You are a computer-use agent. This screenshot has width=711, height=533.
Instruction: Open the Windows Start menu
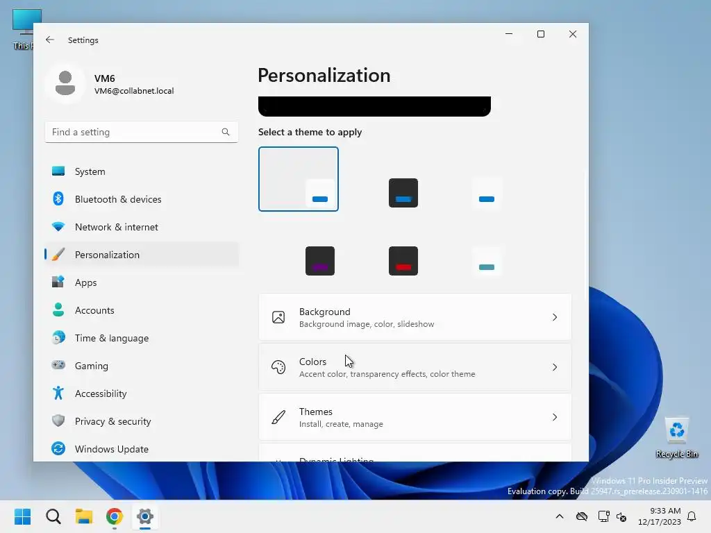point(23,516)
